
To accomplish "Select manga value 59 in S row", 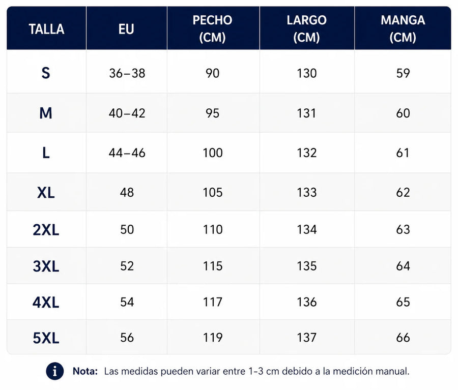I will click(403, 73).
